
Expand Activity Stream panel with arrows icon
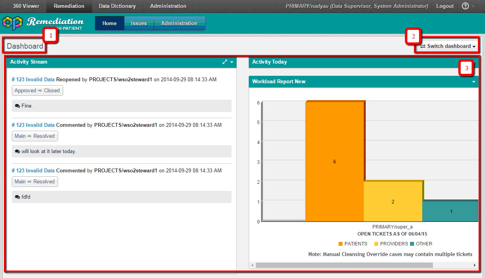coord(225,62)
